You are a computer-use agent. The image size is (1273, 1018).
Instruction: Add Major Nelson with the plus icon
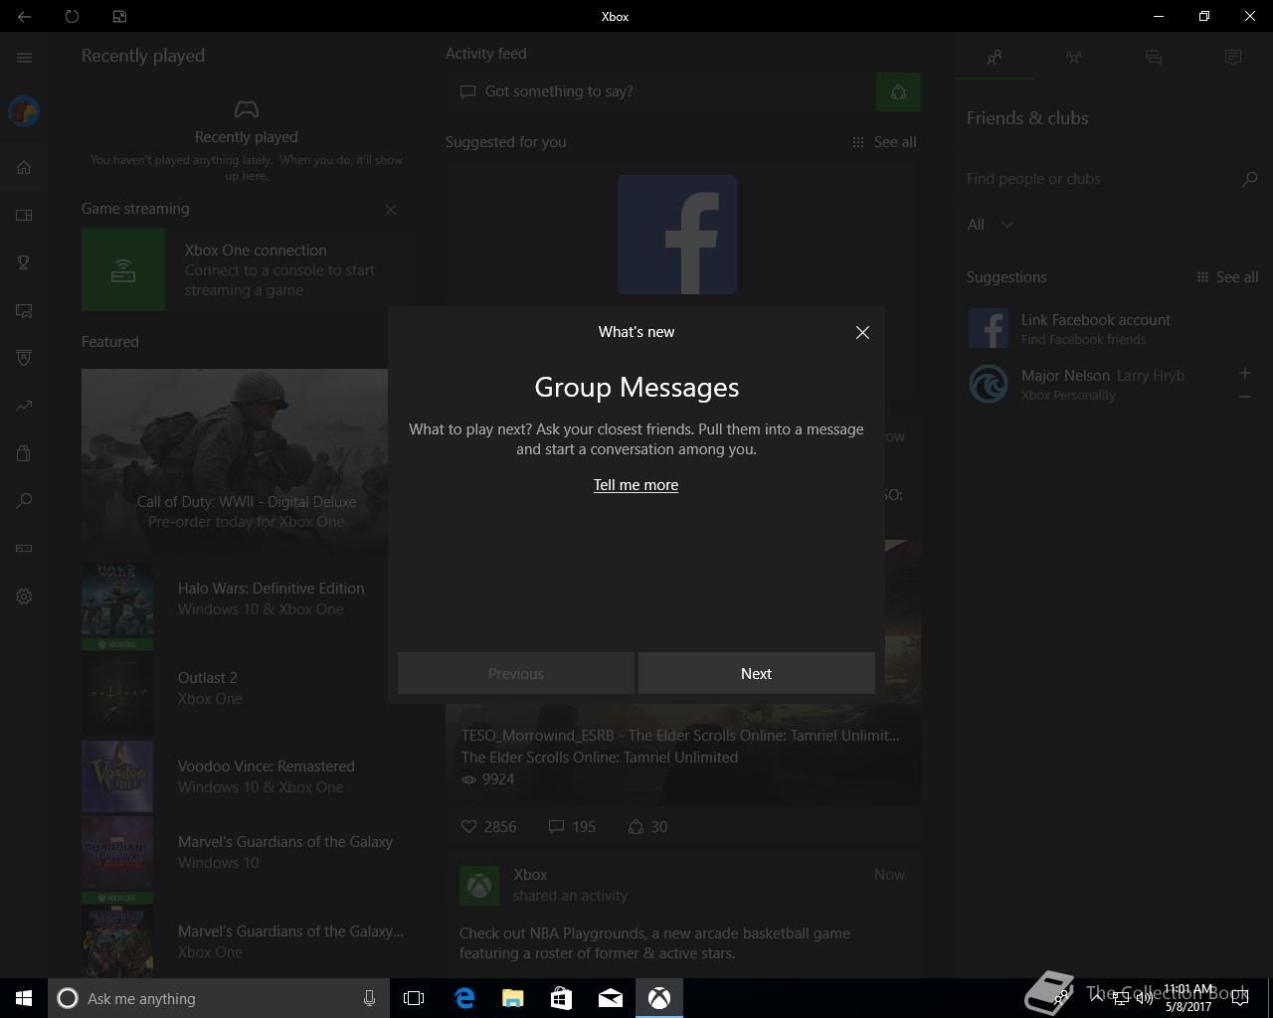tap(1244, 373)
